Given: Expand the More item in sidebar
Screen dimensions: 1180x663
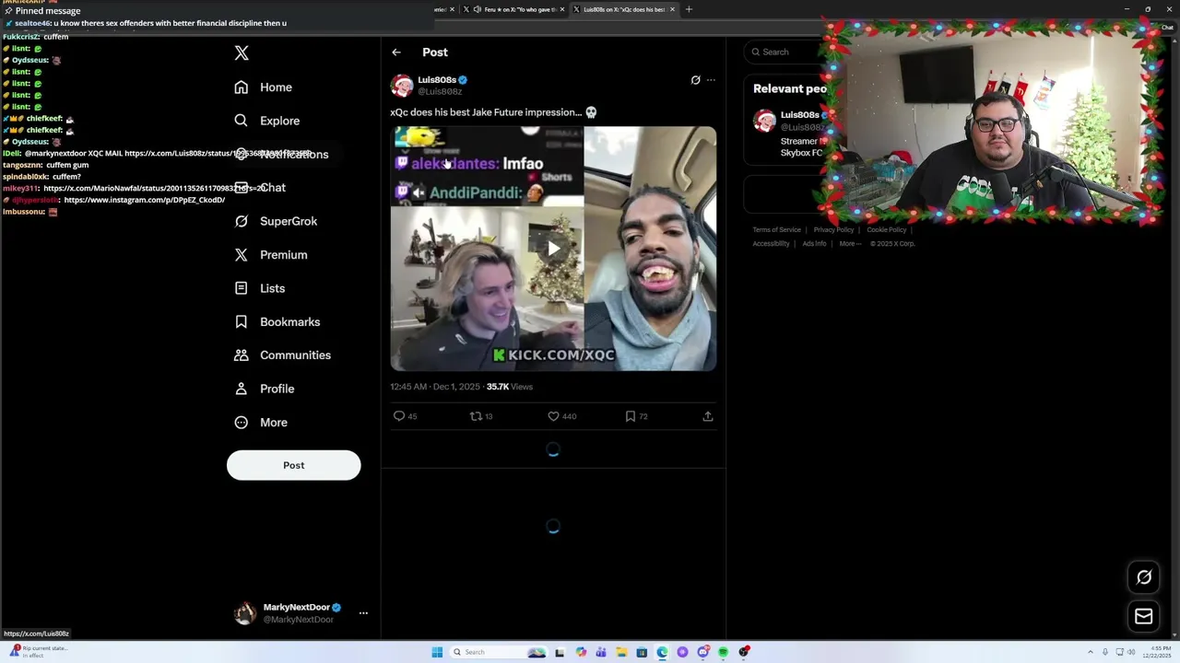Looking at the screenshot, I should coord(261,423).
